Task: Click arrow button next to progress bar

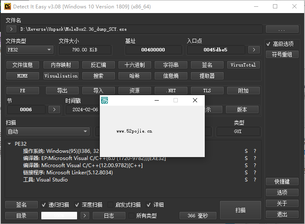Action: (85, 216)
